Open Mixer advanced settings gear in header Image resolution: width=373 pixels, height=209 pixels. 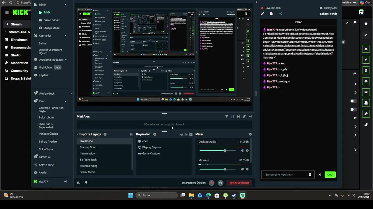[250, 134]
